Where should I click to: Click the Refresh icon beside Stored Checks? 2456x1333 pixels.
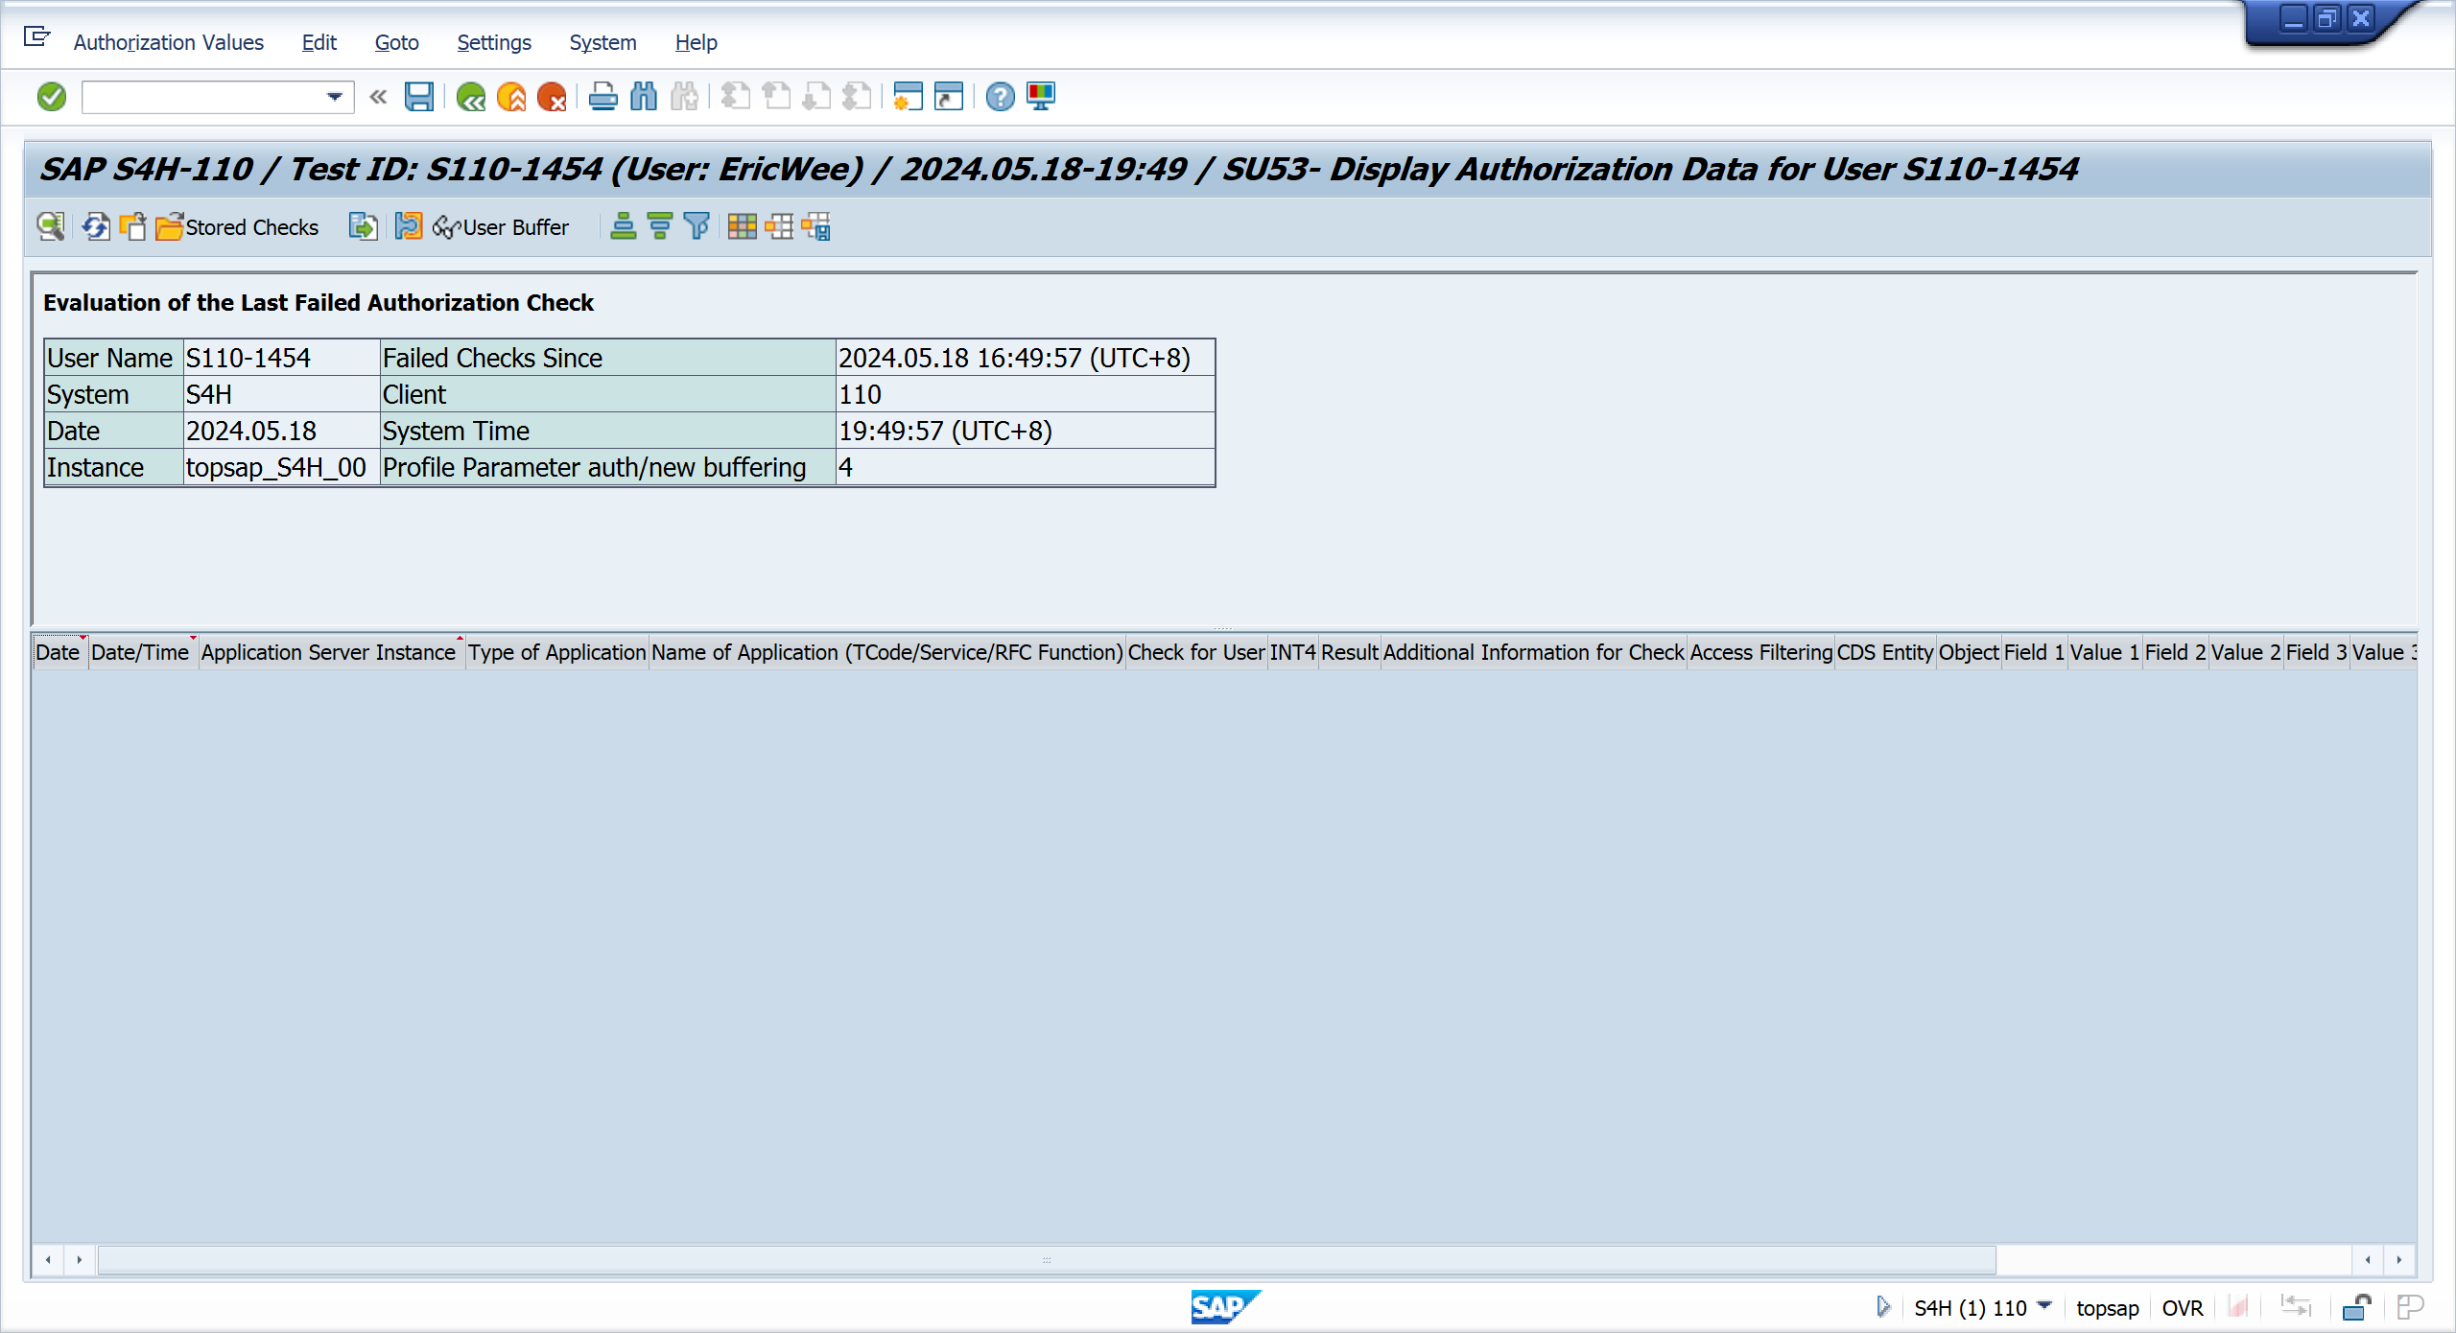[x=95, y=227]
